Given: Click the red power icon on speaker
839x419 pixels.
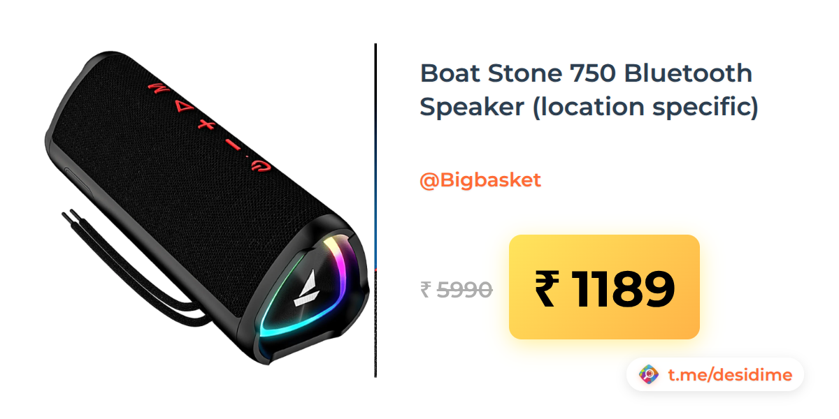Looking at the screenshot, I should click(259, 166).
